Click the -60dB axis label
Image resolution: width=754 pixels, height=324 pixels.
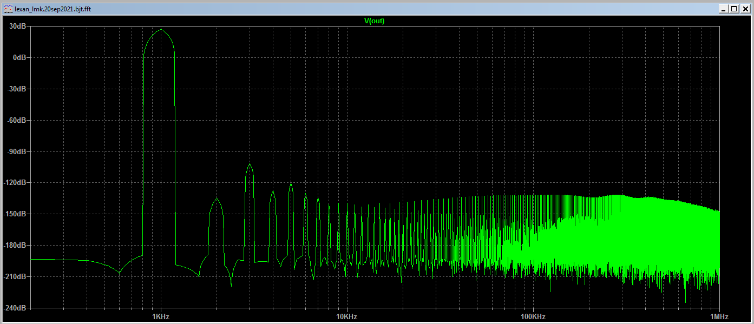pos(17,120)
